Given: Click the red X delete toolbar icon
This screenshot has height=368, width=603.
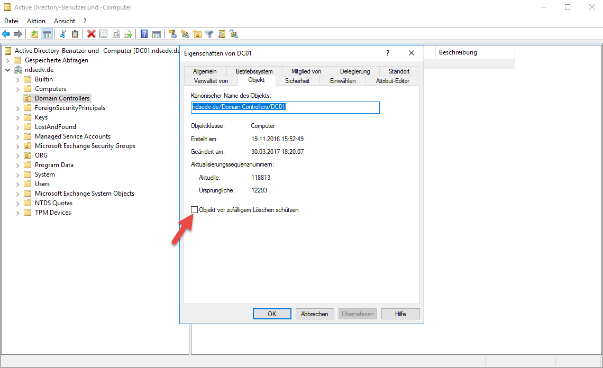Looking at the screenshot, I should click(92, 34).
